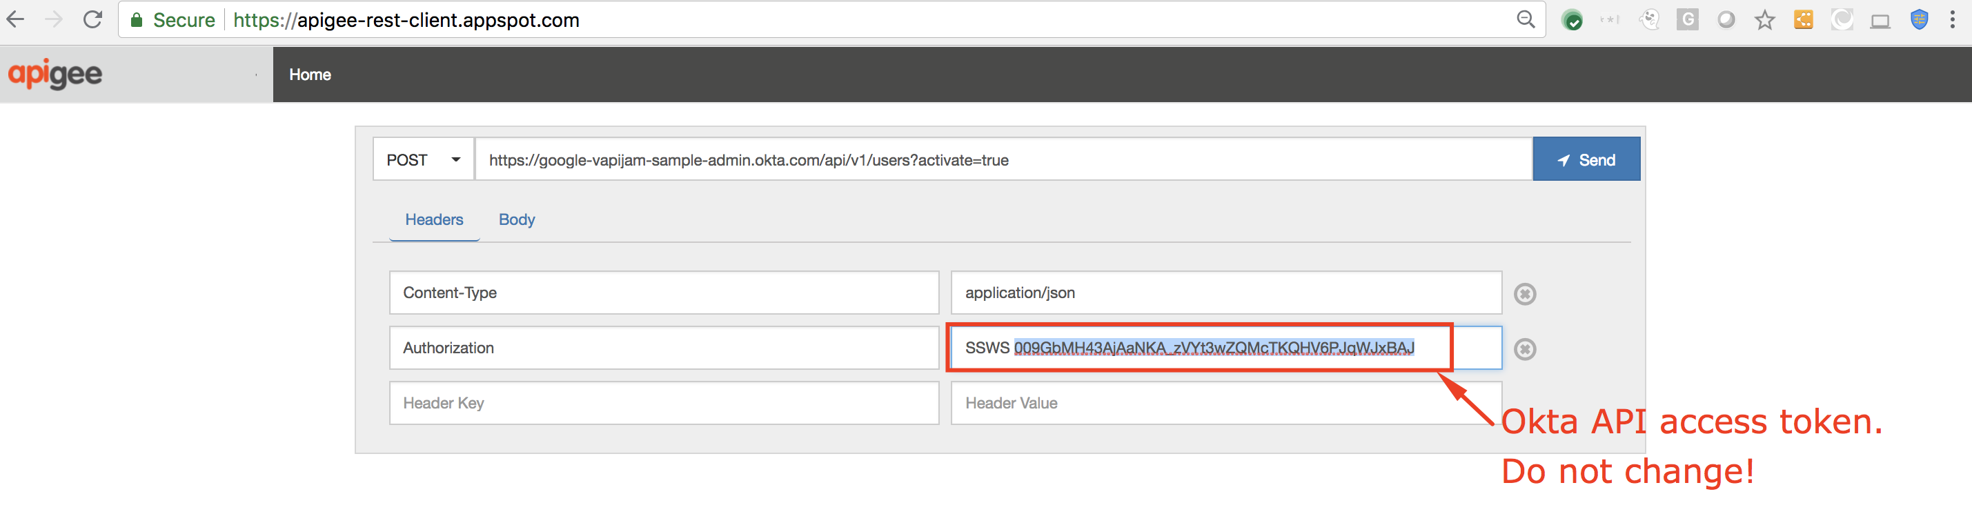Click the Secure padlock icon
Image resolution: width=1972 pixels, height=523 pixels.
pyautogui.click(x=137, y=20)
